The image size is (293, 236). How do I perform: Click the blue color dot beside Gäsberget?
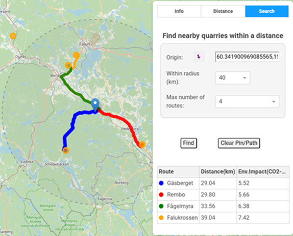click(x=161, y=183)
